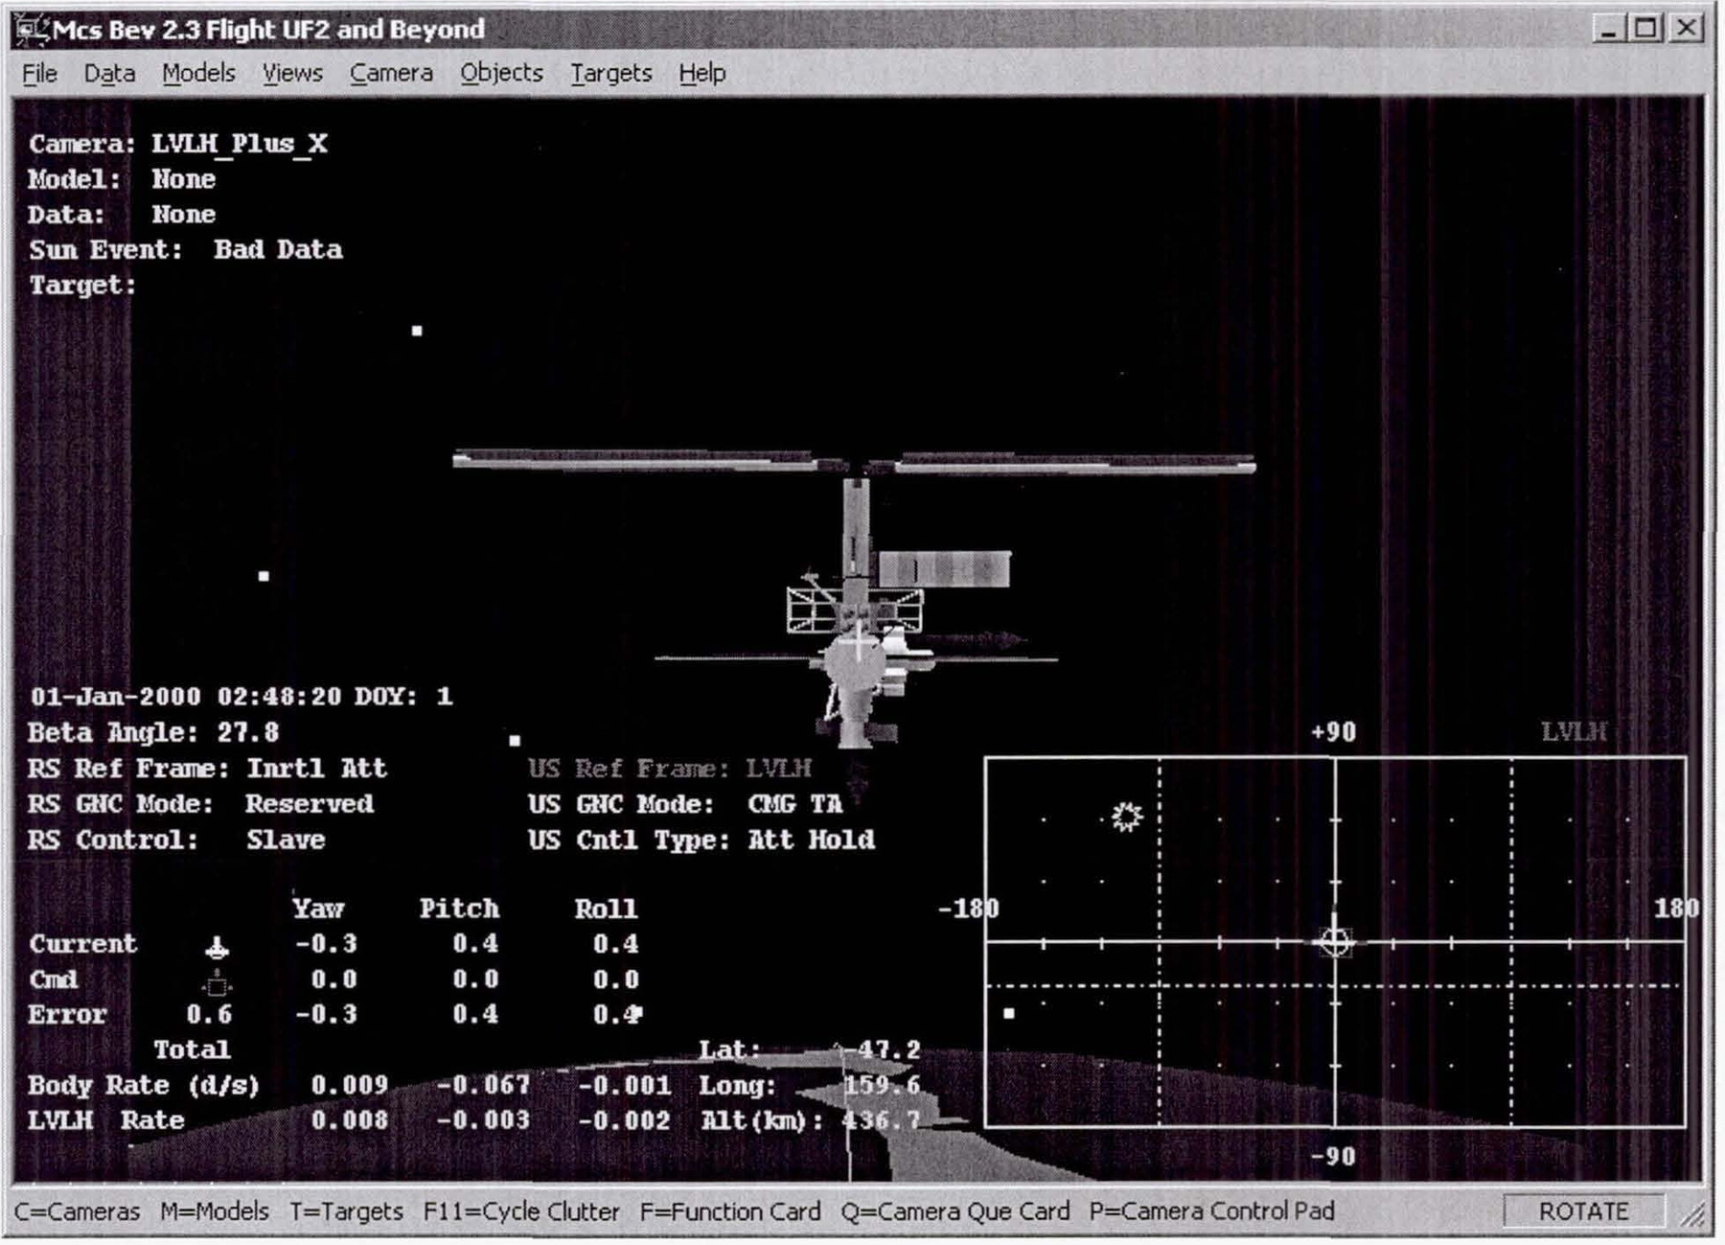1725x1245 pixels.
Task: Click the US GNC Mode: CMG TA text
Action: tap(685, 804)
